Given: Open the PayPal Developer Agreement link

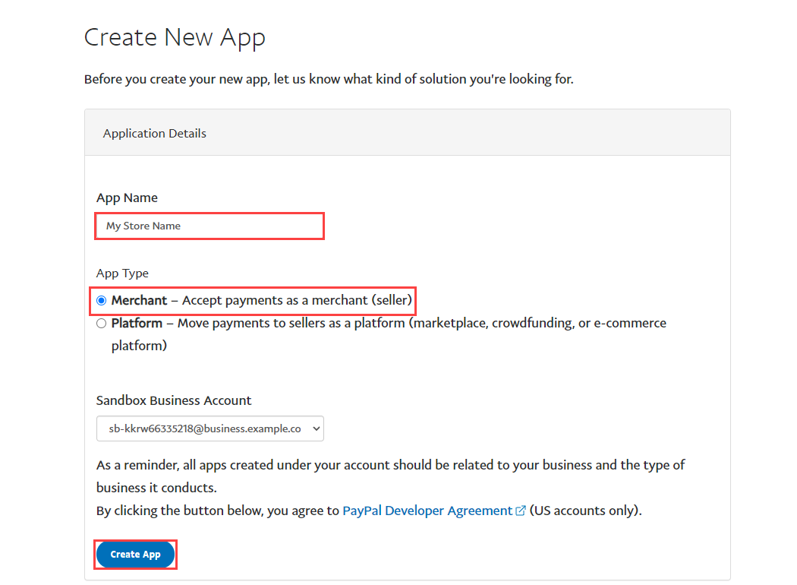Looking at the screenshot, I should 427,511.
